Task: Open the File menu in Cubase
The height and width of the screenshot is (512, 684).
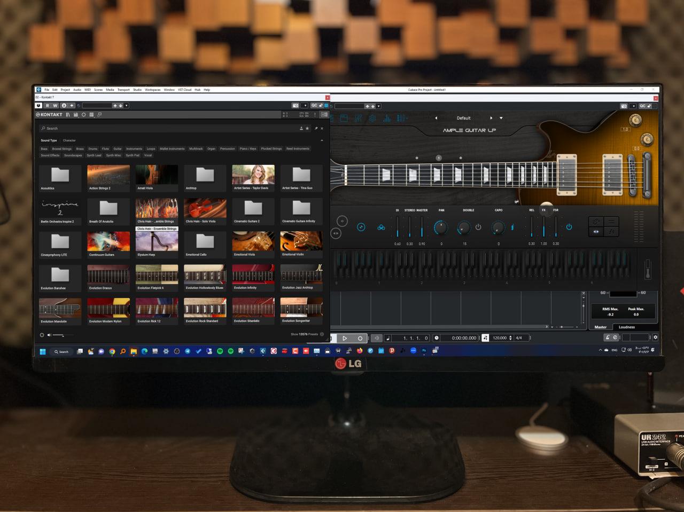Action: coord(47,90)
